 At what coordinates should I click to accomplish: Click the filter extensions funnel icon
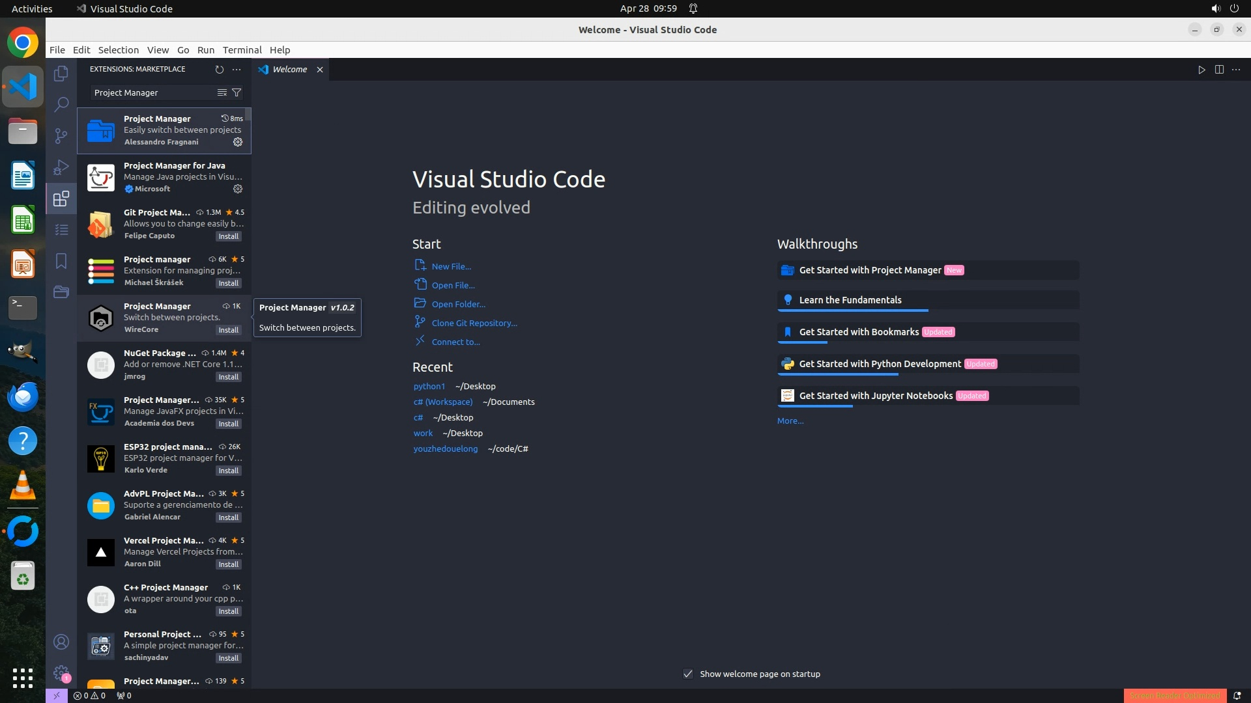[237, 92]
